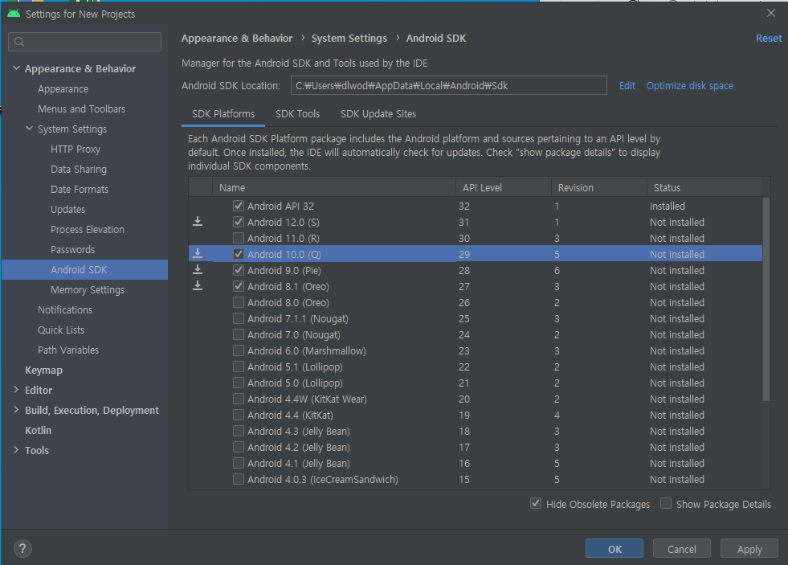
Task: Click the Optimize disk space link
Action: [689, 85]
